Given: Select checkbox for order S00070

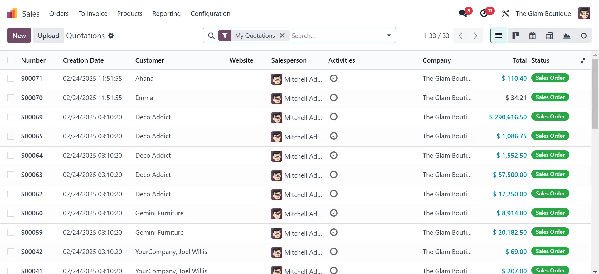Looking at the screenshot, I should click(x=11, y=98).
